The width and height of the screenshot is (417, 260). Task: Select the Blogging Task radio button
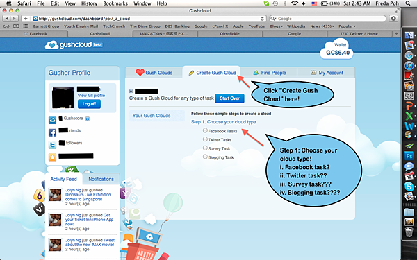point(205,157)
